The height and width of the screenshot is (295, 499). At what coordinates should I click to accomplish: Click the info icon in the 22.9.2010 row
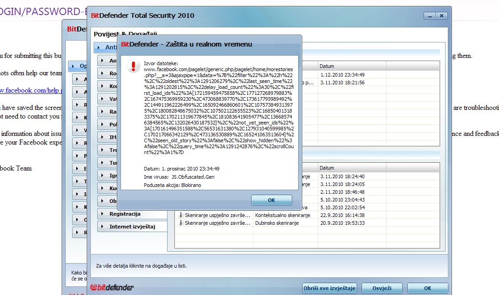(181, 215)
